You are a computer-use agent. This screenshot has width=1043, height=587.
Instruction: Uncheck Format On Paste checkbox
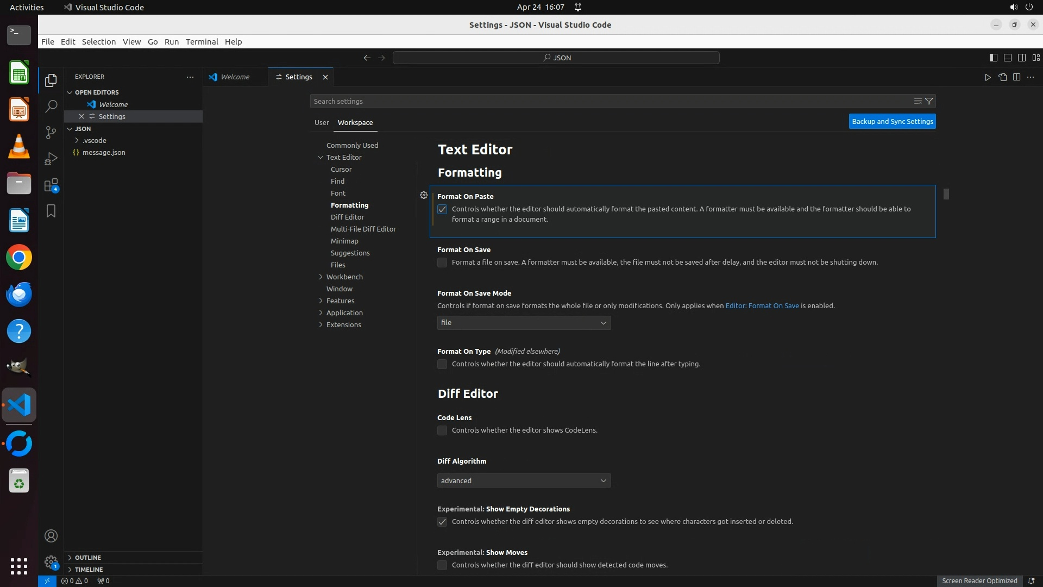(442, 209)
